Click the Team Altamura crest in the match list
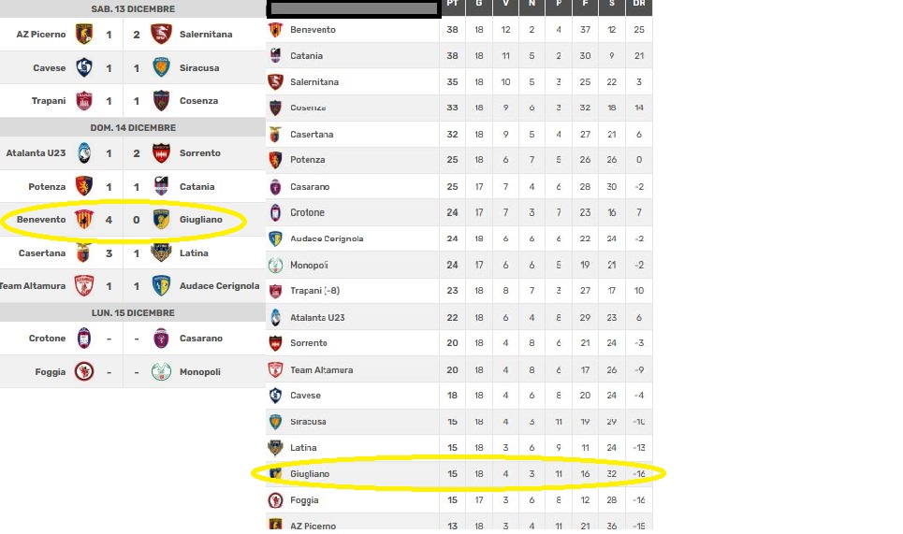Viewport: 903px width, 534px height. (84, 286)
